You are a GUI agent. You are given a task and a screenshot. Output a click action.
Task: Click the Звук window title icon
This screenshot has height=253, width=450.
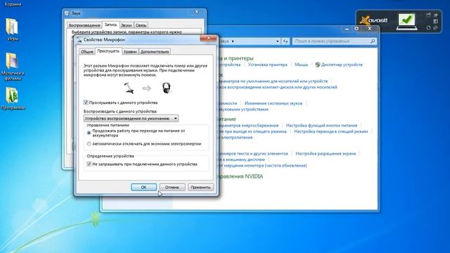(x=67, y=13)
